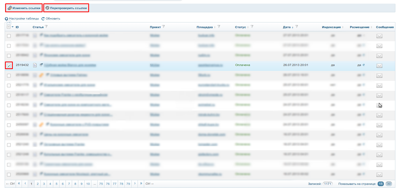399x188 pixels.
Task: Uncheck the checkbox for row 2519432
Action: (9, 65)
